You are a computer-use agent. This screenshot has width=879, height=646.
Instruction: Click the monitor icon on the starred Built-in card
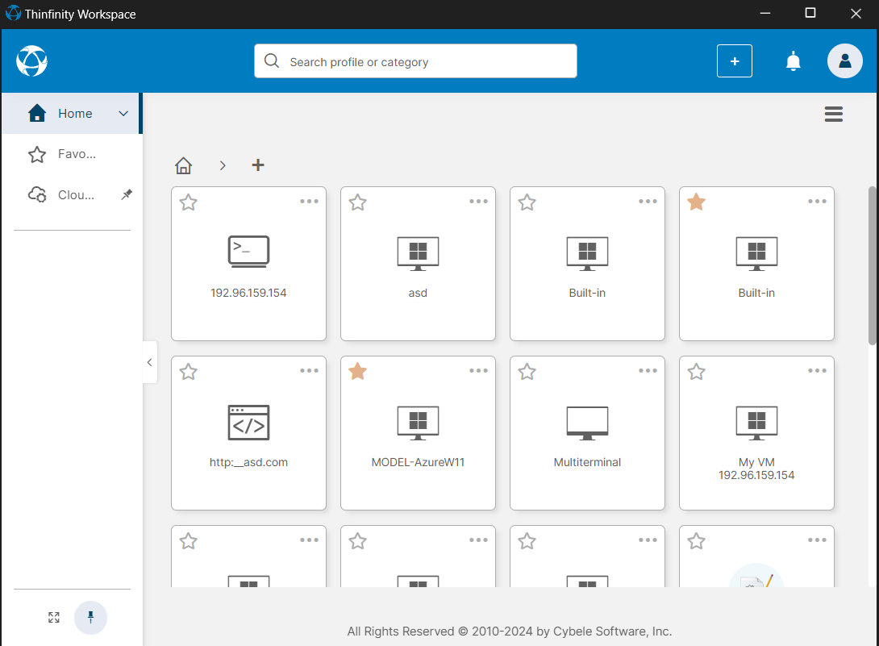(756, 253)
